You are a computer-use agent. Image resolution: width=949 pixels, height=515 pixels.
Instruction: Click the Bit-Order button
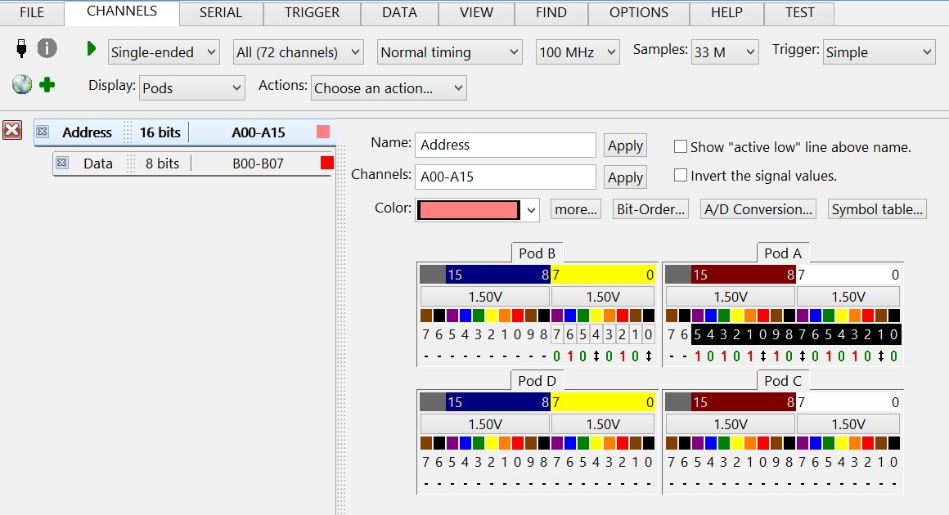(x=651, y=209)
